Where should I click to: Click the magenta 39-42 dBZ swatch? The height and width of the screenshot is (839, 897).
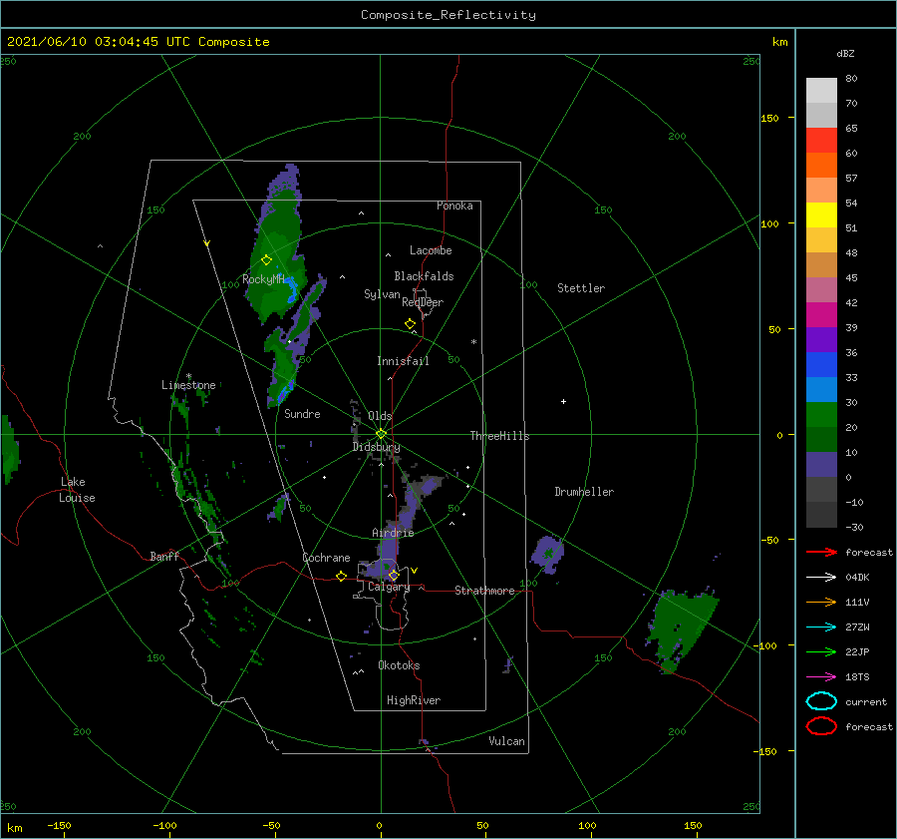click(x=821, y=315)
